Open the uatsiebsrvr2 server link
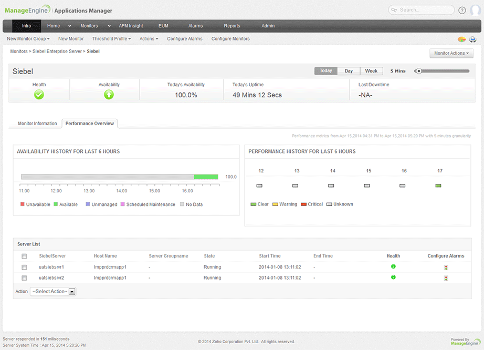484x350 pixels. (51, 277)
